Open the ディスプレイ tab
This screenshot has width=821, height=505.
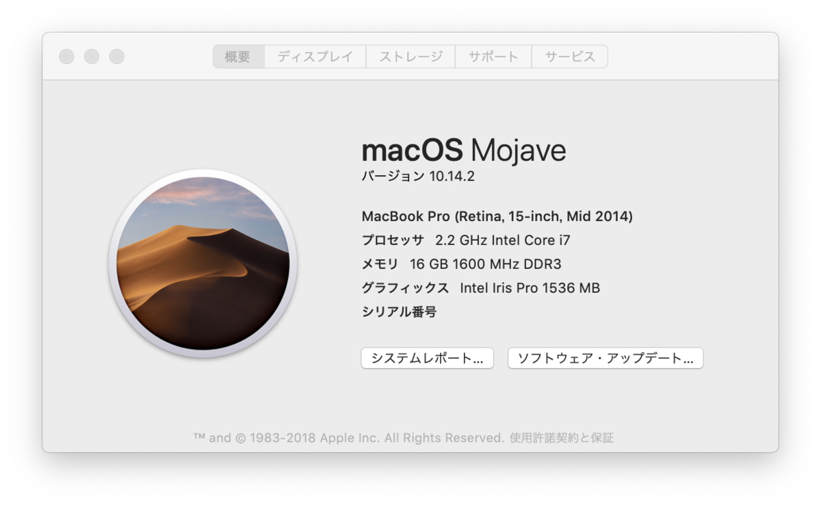pyautogui.click(x=315, y=57)
